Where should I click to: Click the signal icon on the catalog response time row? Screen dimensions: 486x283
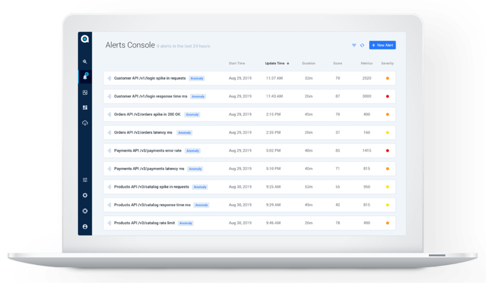[x=109, y=205]
